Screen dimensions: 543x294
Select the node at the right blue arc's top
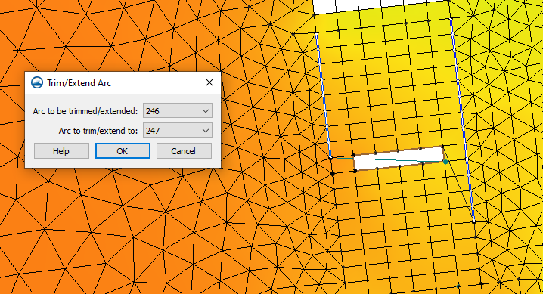click(451, 19)
